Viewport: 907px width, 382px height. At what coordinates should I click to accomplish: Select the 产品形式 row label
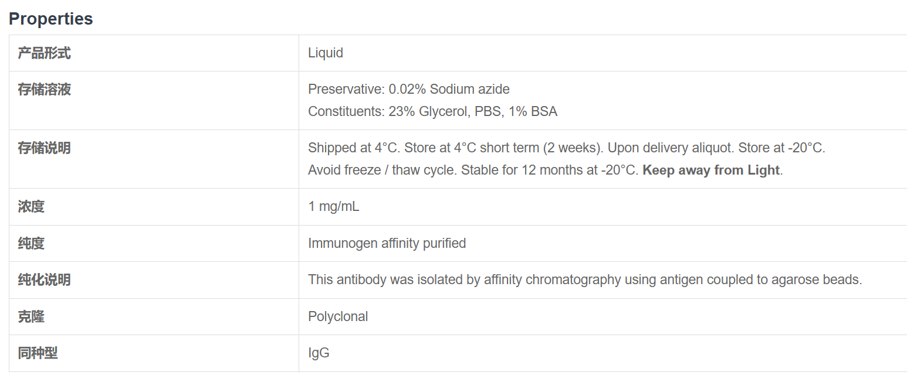[x=44, y=53]
